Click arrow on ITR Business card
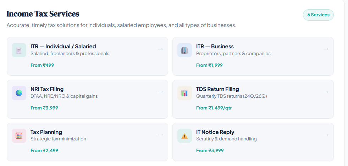 [x=326, y=49]
